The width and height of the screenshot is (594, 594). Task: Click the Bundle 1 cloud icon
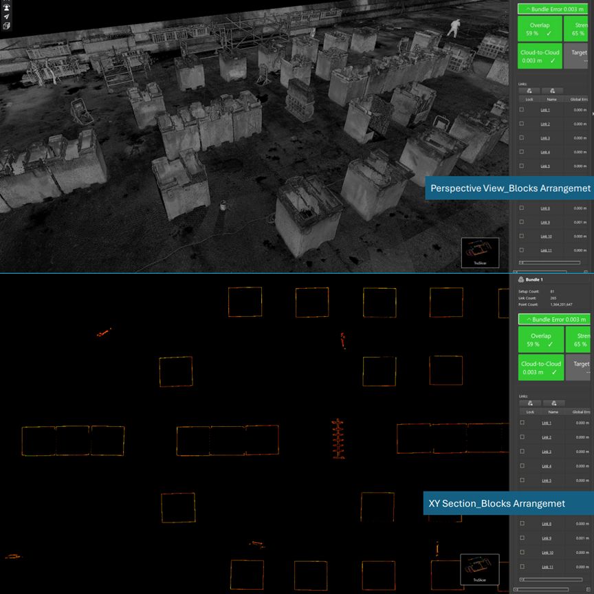click(x=520, y=280)
